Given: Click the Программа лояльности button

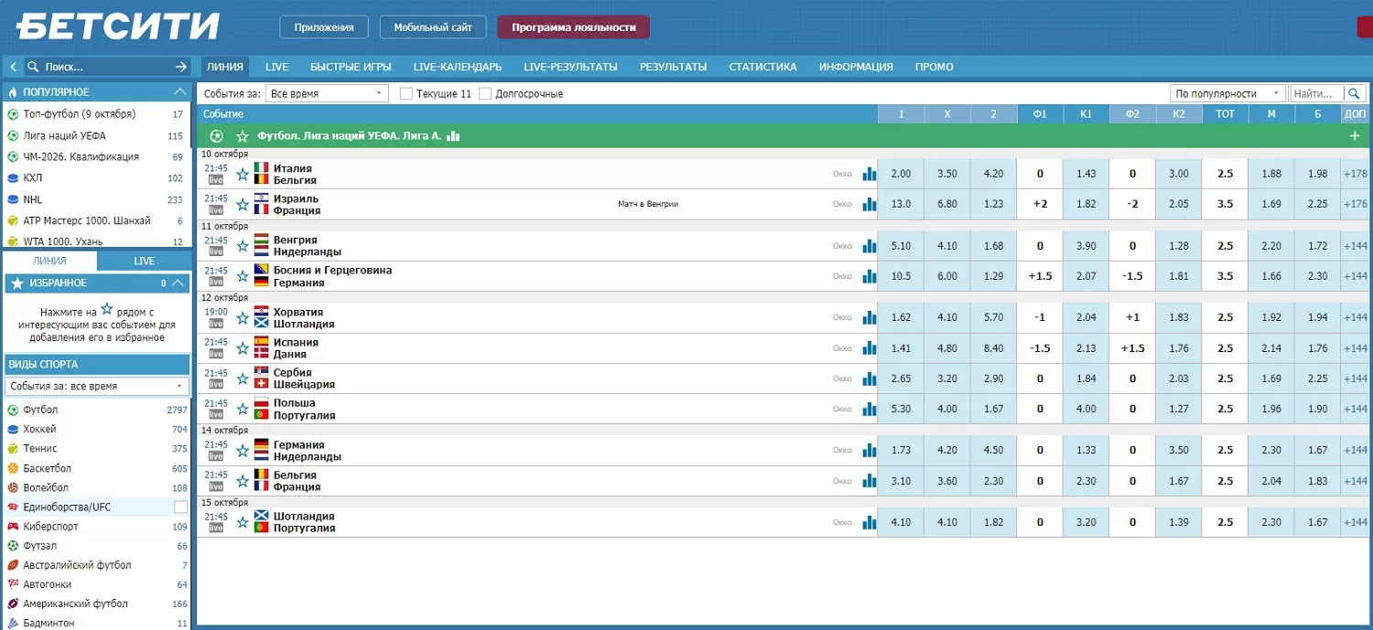Looking at the screenshot, I should [x=573, y=27].
